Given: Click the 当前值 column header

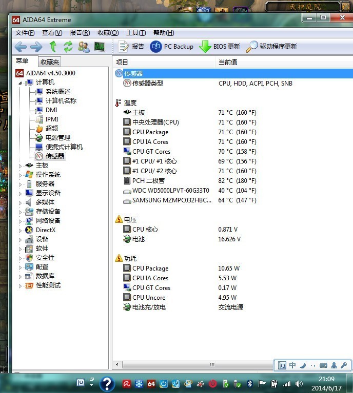Looking at the screenshot, I should tap(228, 62).
